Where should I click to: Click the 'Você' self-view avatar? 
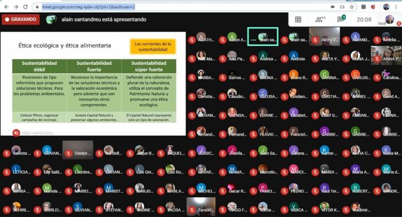coord(389,19)
